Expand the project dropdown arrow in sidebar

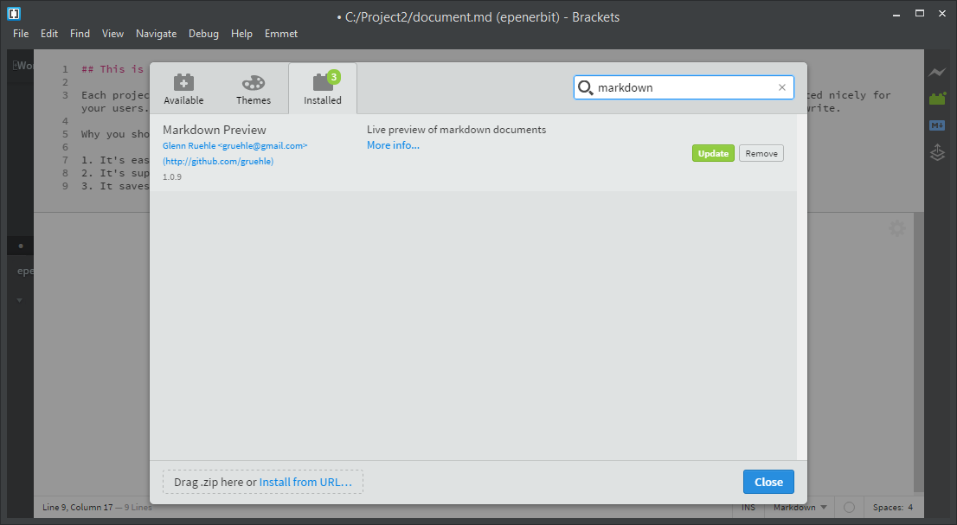pos(20,300)
